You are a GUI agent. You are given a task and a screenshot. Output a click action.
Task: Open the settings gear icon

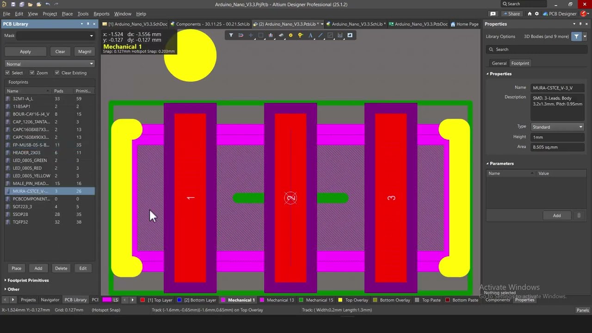tap(536, 14)
